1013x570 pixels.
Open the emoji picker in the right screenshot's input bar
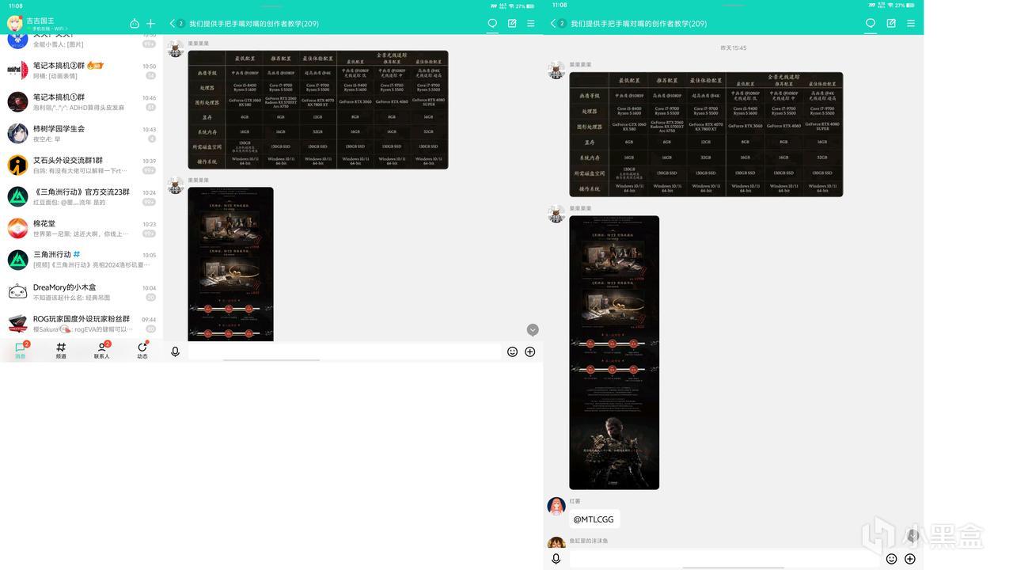tap(891, 559)
